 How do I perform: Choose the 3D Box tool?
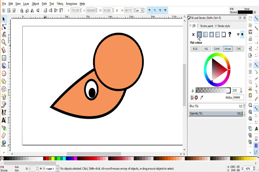click(4, 66)
